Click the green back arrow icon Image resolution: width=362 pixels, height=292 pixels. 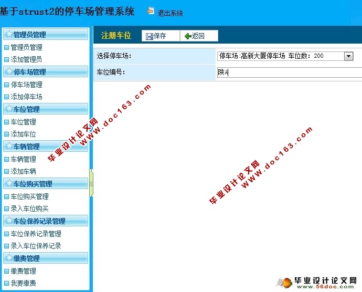(188, 36)
